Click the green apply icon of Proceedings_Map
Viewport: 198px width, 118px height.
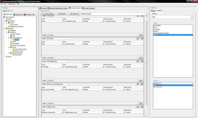pos(138,61)
